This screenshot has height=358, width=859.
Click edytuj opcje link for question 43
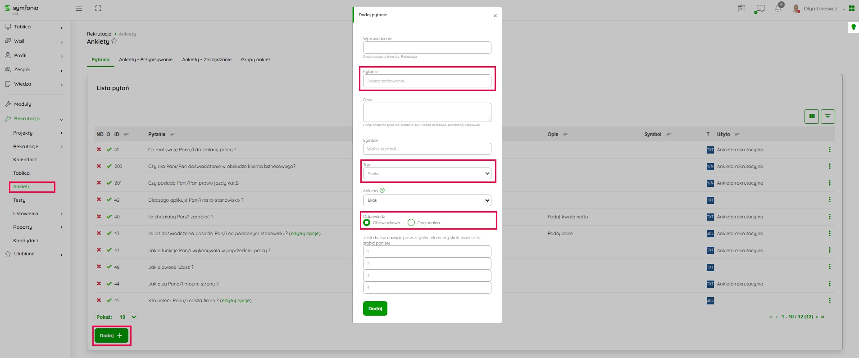(305, 233)
